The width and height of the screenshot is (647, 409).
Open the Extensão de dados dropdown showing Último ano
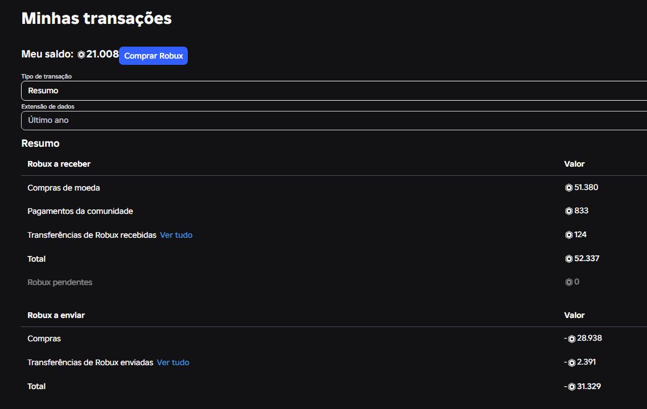[334, 121]
